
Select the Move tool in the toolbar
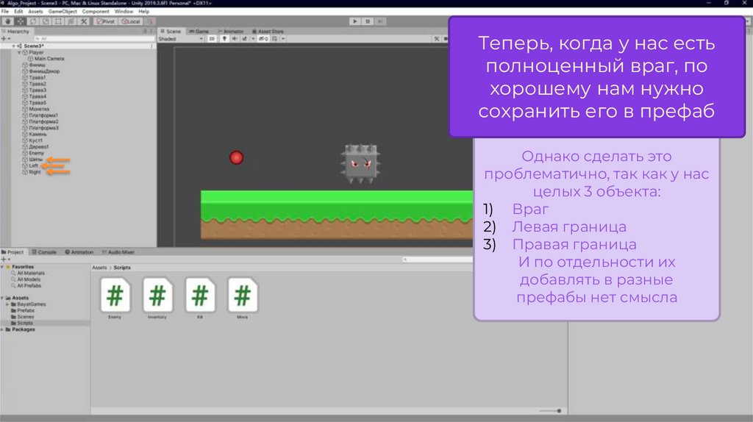tap(21, 21)
